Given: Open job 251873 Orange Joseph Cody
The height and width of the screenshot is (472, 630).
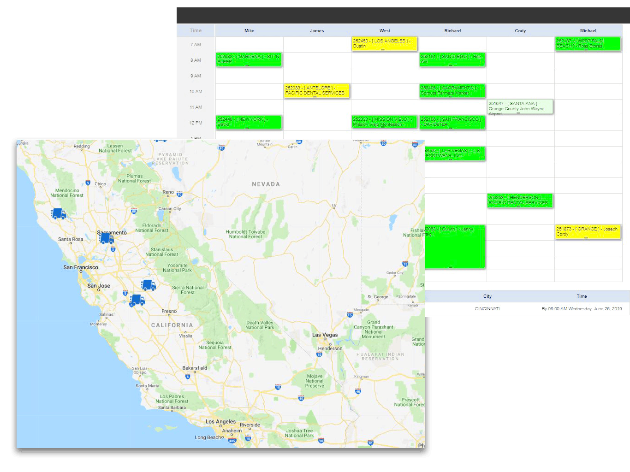Looking at the screenshot, I should 588,232.
